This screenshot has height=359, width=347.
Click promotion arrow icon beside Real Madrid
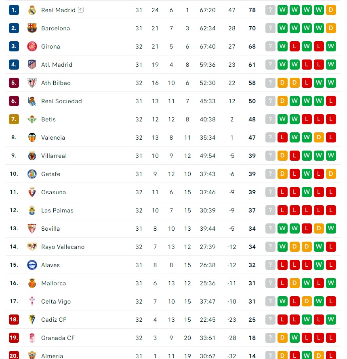pyautogui.click(x=81, y=10)
